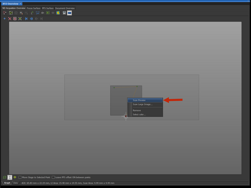
Task: Choose Scan Large Image... from context menu
Action: [145, 105]
